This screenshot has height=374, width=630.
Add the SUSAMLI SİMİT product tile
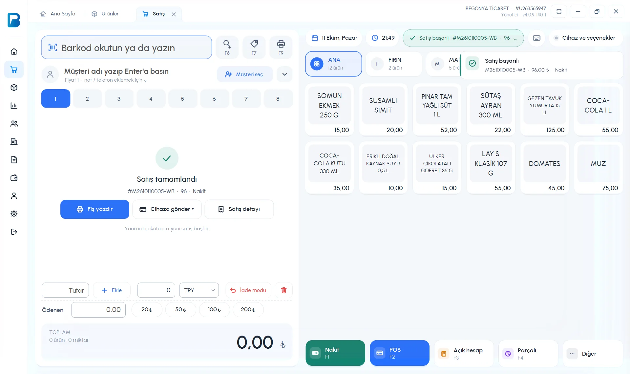click(x=383, y=110)
